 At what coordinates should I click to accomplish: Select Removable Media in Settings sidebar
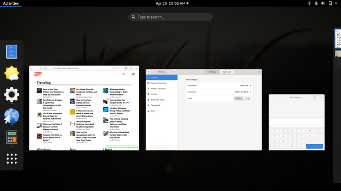[161, 100]
